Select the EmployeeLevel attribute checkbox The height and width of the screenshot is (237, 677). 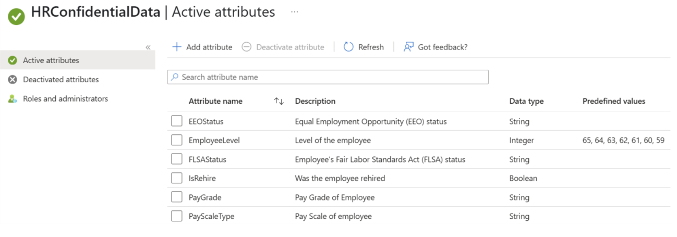tap(177, 140)
